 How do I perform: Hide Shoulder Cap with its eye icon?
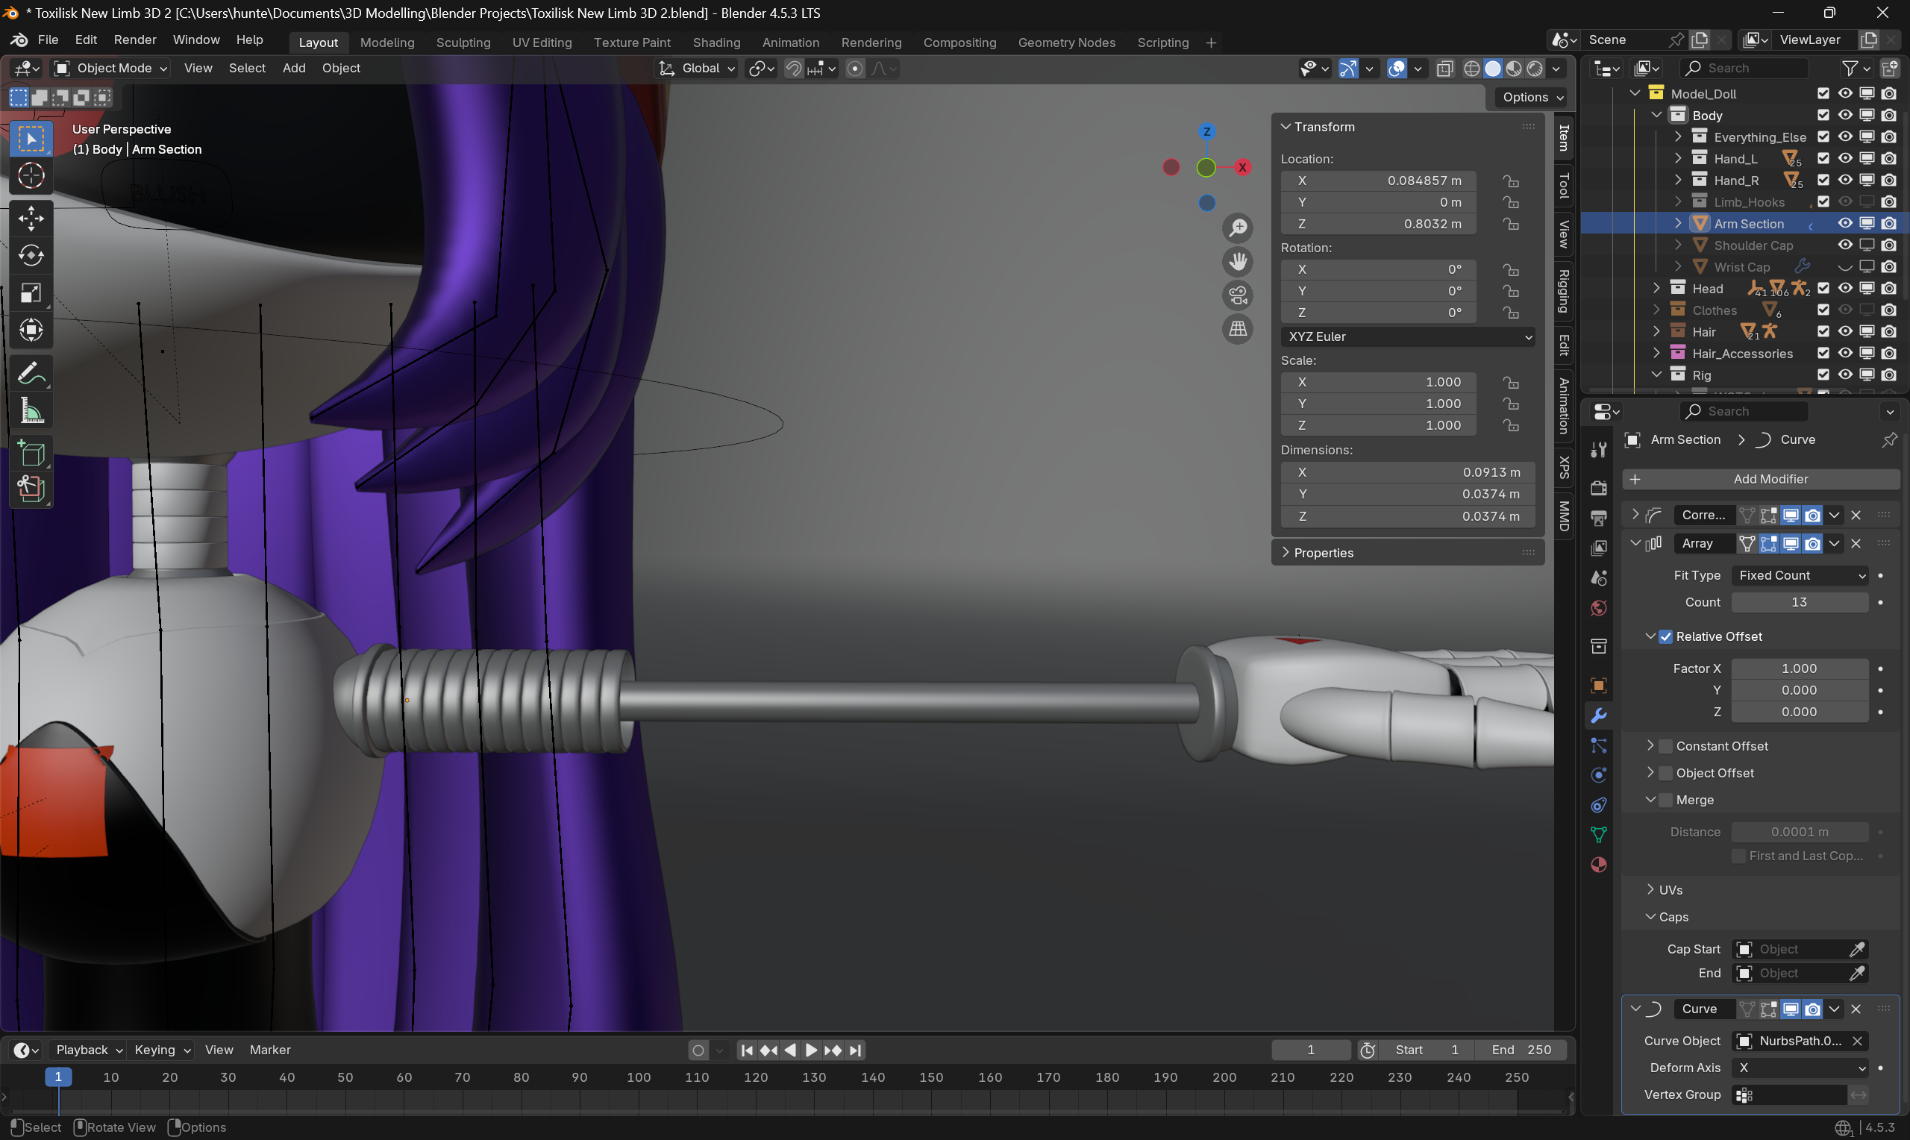[1845, 245]
